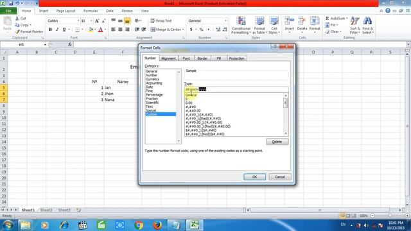Image resolution: width=411 pixels, height=231 pixels.
Task: Open the Font size dropdown
Action: click(x=91, y=21)
